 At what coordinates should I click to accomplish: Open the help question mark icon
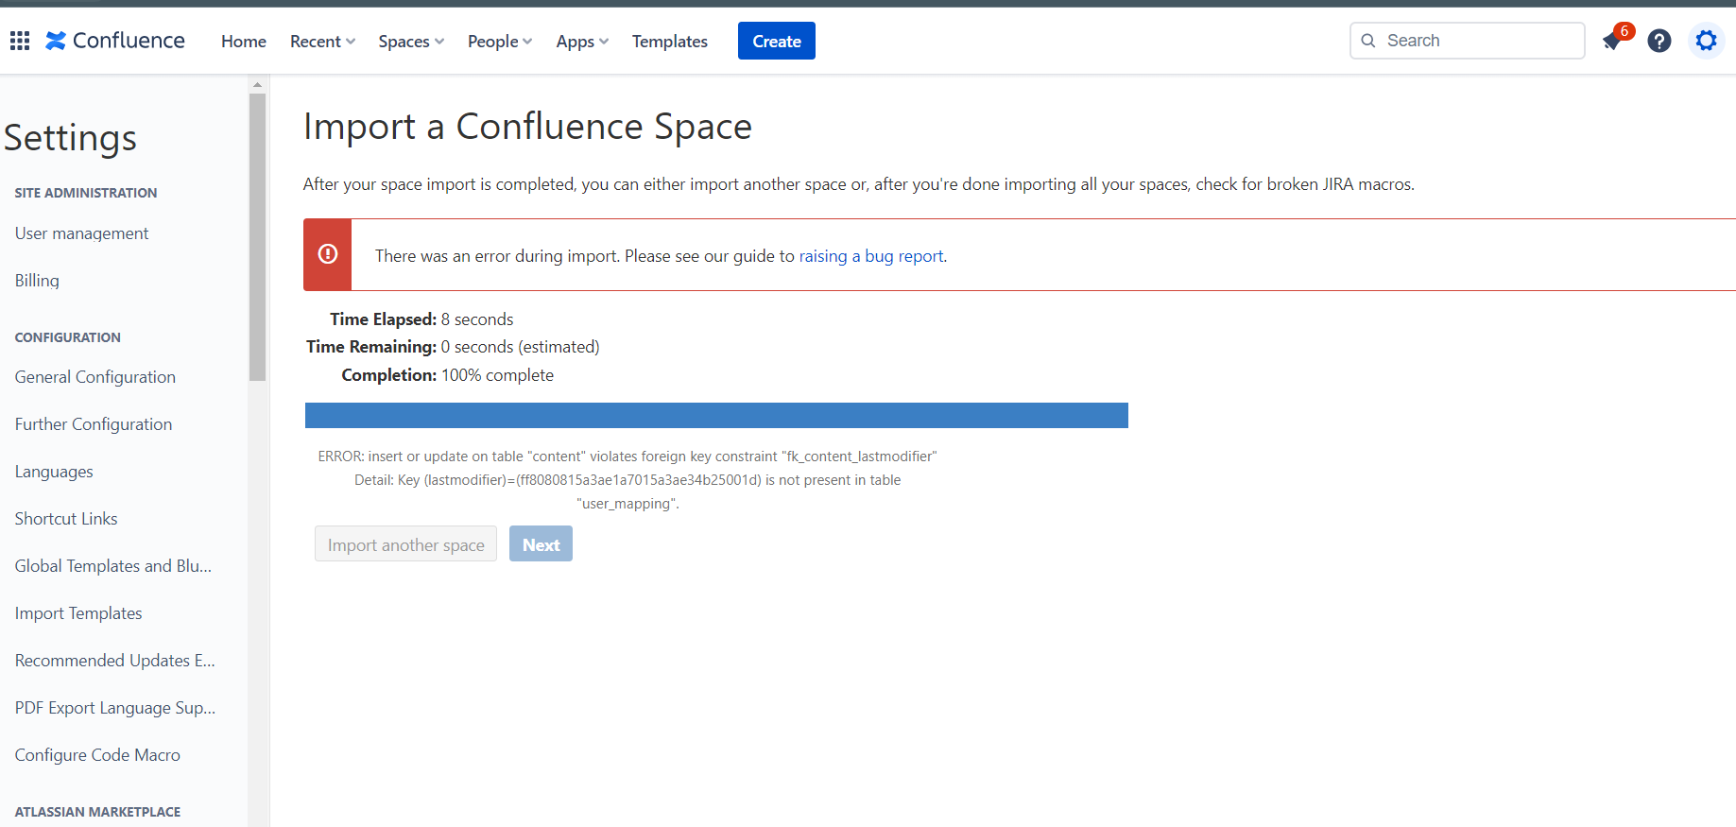point(1659,41)
